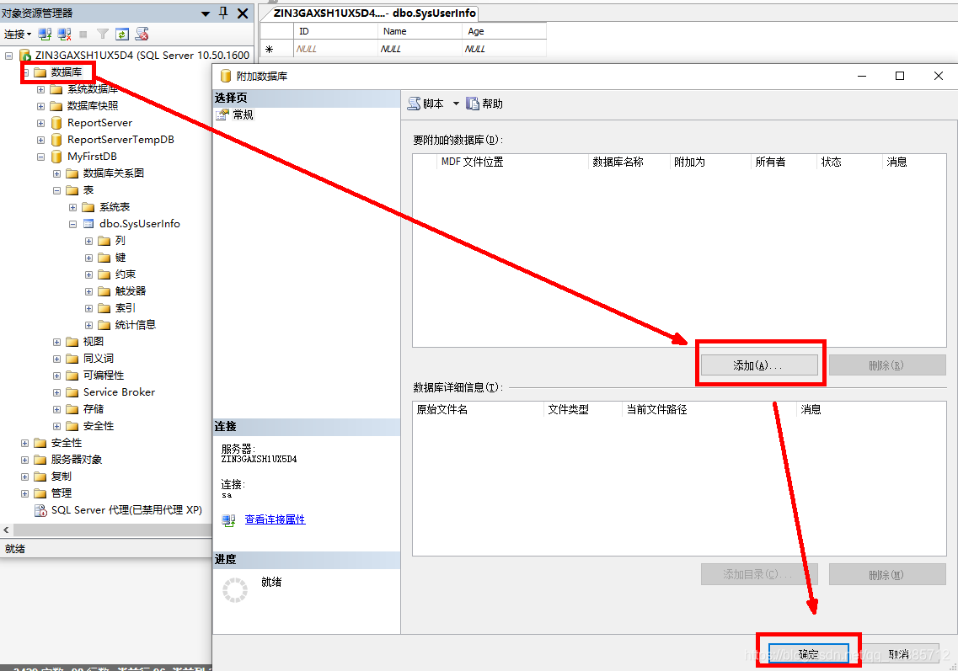Collapse the dbo.SysUserInfo table node
This screenshot has width=958, height=671.
pos(72,223)
